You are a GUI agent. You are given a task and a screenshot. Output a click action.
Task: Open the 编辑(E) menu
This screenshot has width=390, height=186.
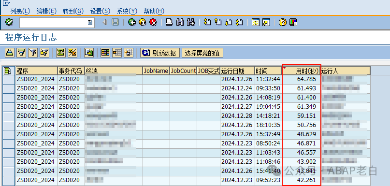[46, 11]
